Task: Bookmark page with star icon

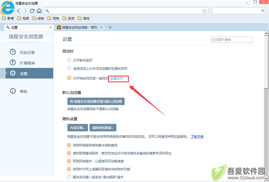Action: tap(204, 11)
